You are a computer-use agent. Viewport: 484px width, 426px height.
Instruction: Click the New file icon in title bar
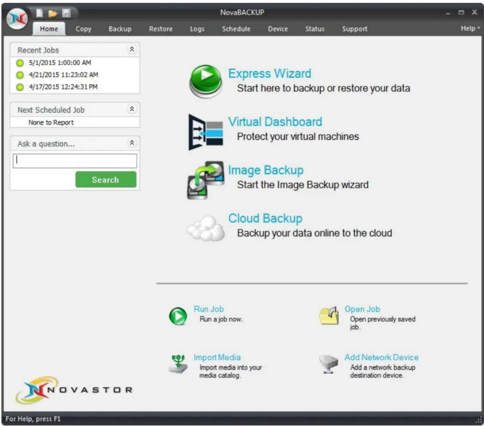click(x=39, y=13)
